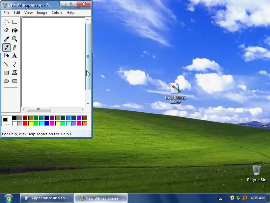Click the 4:05 AM clock

pos(258,198)
